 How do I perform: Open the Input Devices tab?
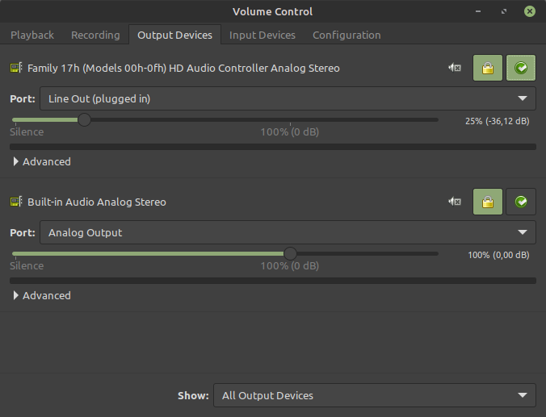click(x=262, y=35)
